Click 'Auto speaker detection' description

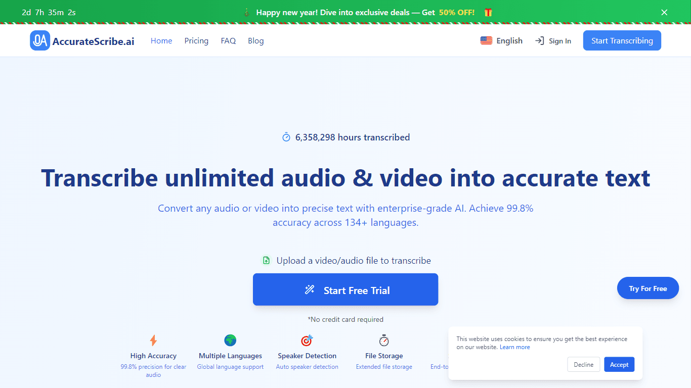point(307,367)
